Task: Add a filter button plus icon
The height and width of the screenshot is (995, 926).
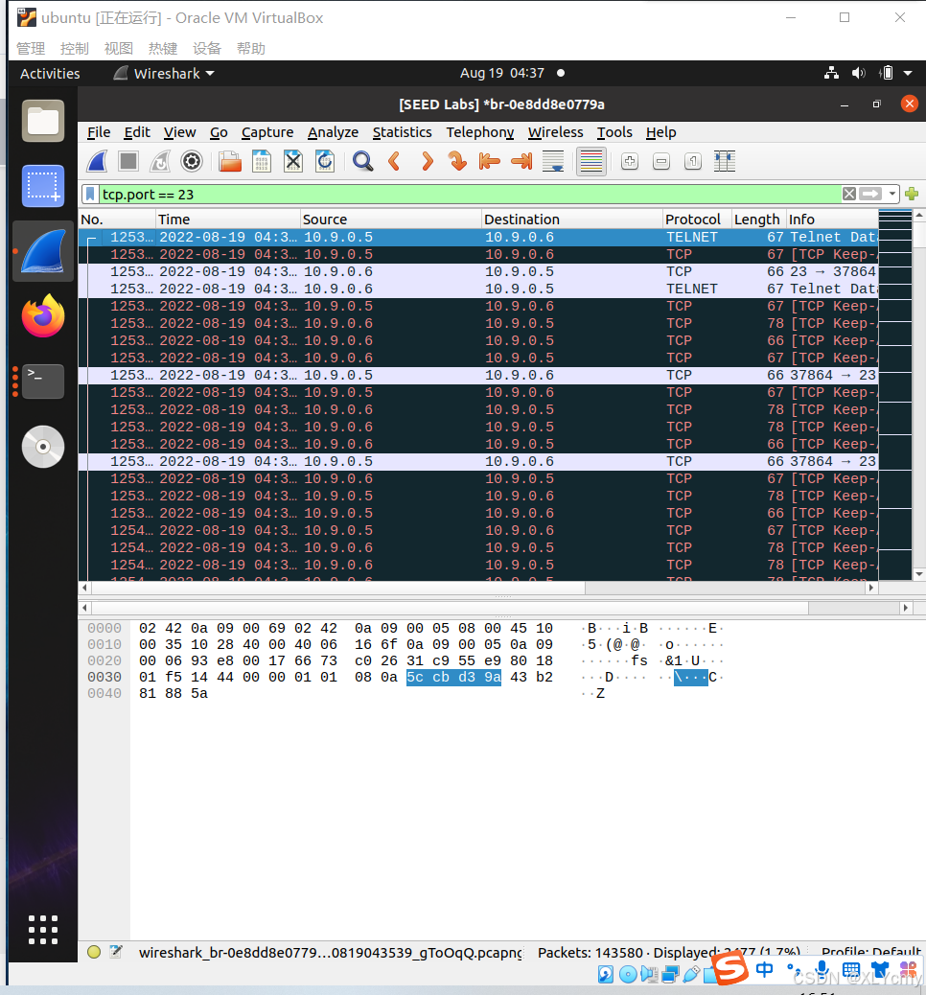Action: pyautogui.click(x=912, y=195)
